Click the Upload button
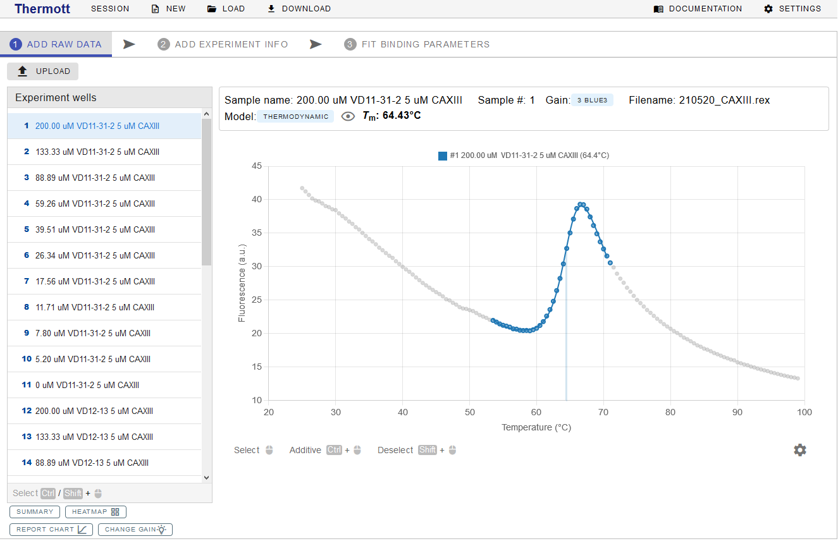The width and height of the screenshot is (838, 541). [x=43, y=71]
